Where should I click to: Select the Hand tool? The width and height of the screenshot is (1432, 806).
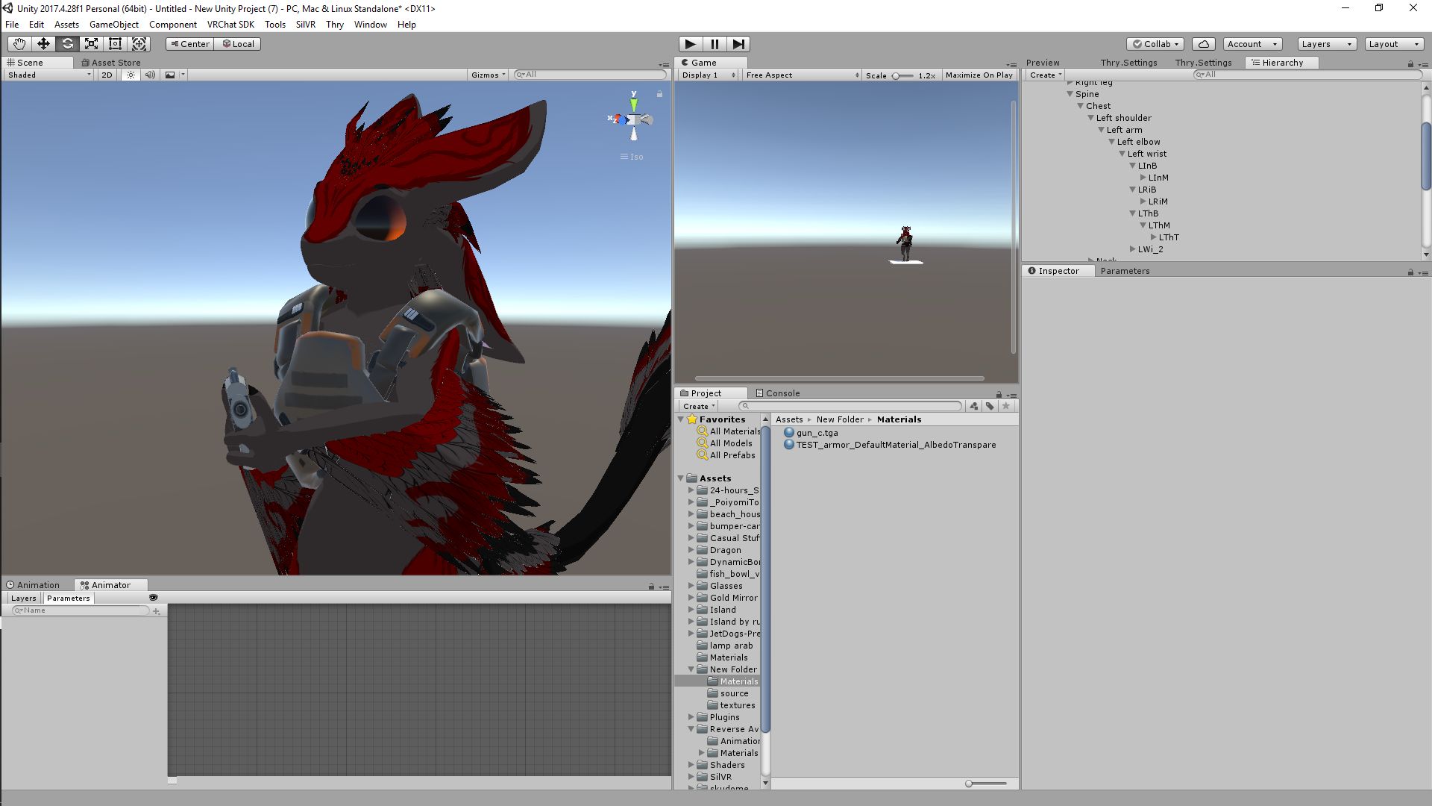[x=19, y=44]
